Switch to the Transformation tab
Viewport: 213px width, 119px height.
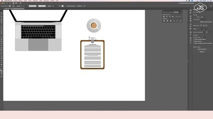tap(165, 12)
